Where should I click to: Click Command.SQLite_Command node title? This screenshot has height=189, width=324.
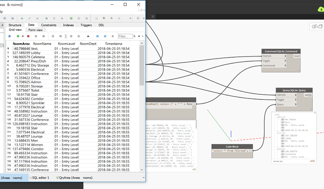[281, 51]
